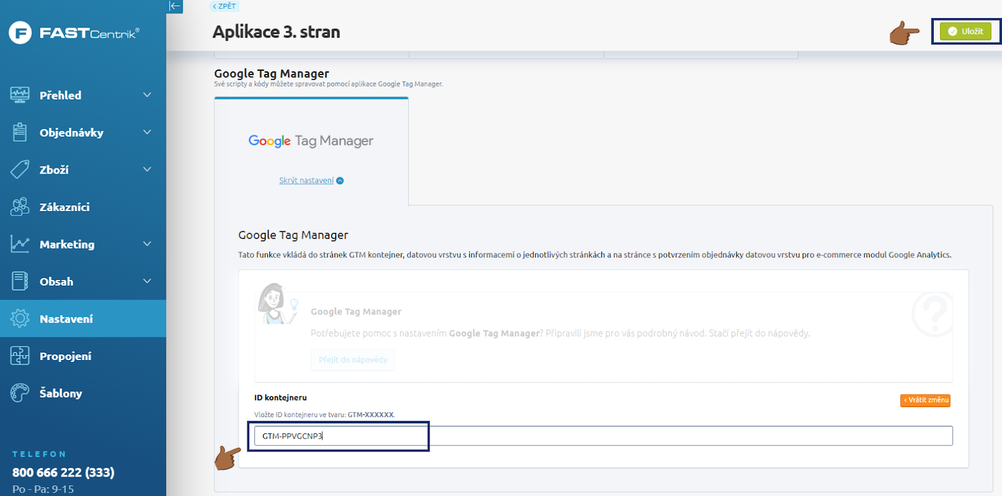Click the Objednávky clipboard icon
Screen dimensions: 1002x496
tap(20, 132)
